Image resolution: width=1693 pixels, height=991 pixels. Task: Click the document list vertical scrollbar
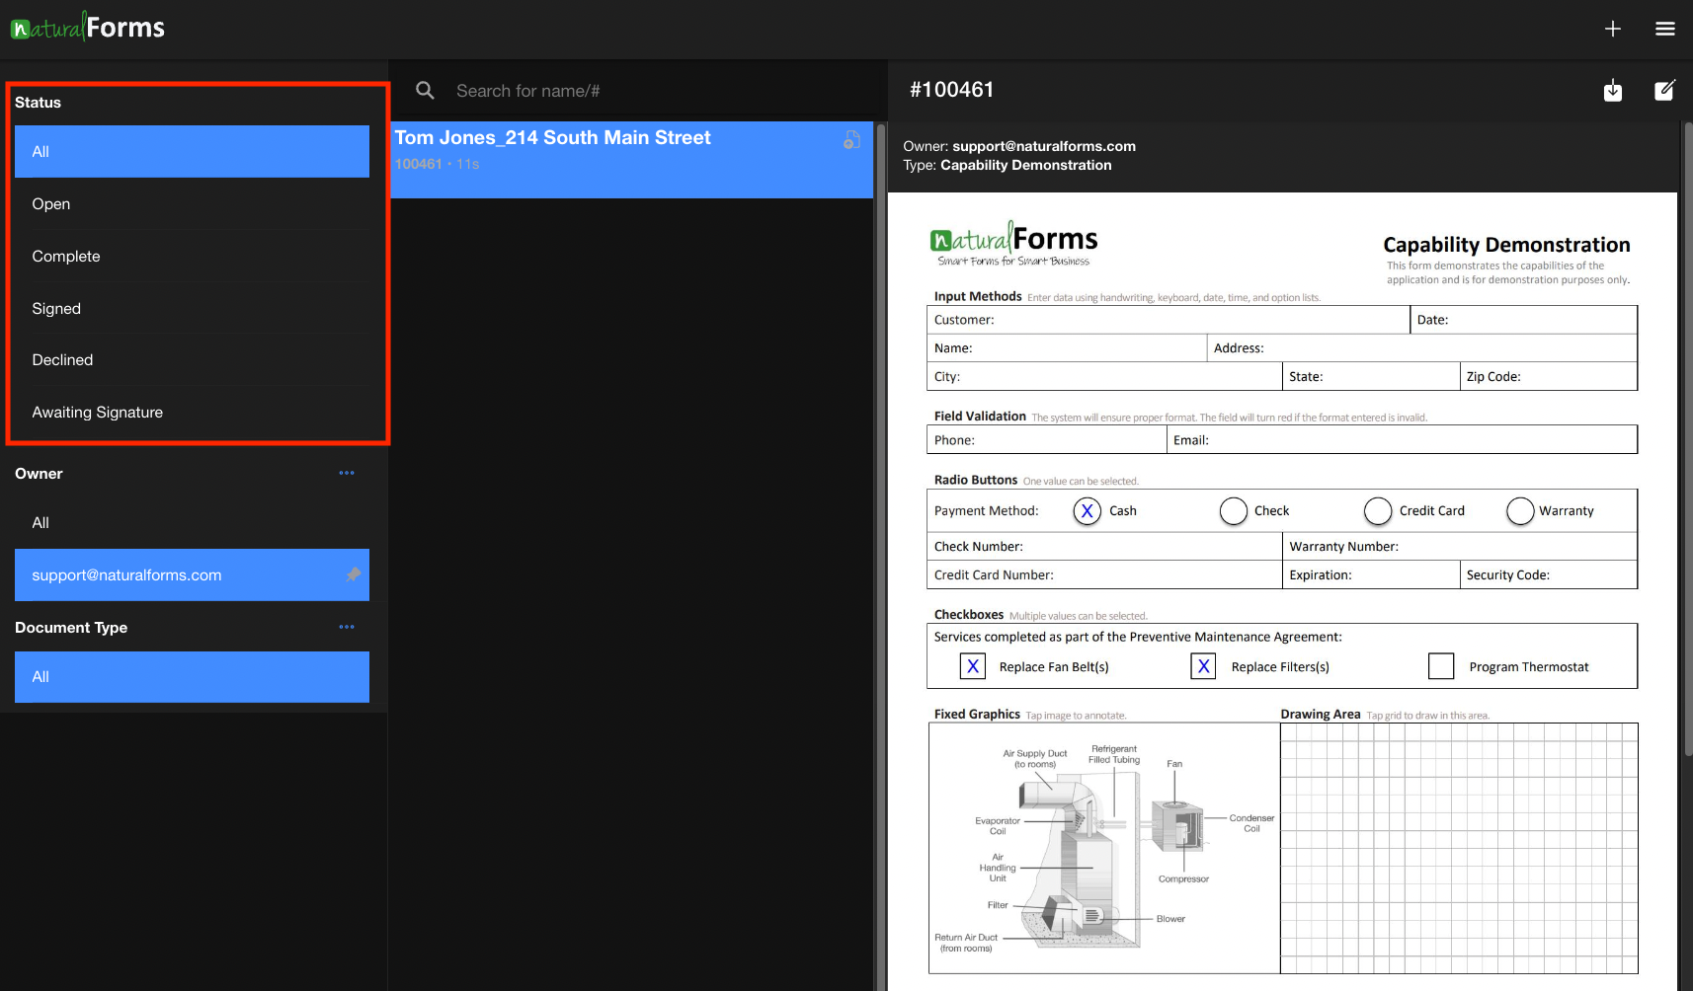(x=880, y=556)
